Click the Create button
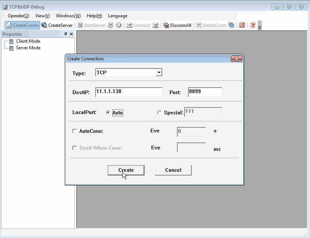310x238 pixels. coord(126,170)
